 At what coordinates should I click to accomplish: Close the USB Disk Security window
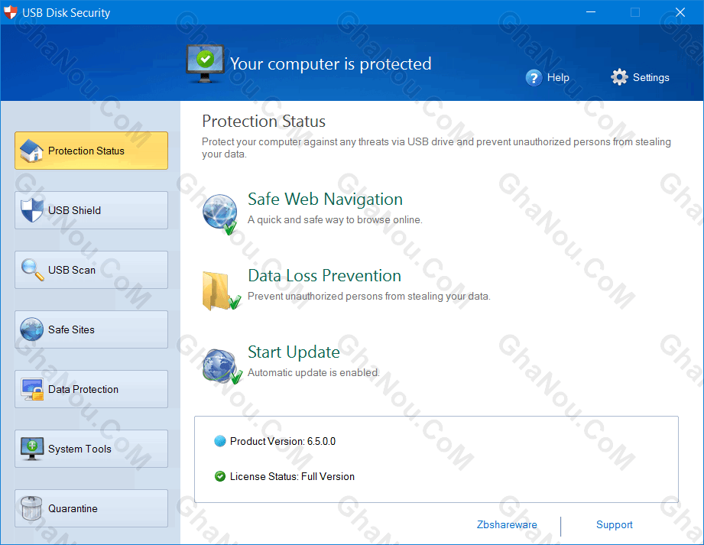680,12
